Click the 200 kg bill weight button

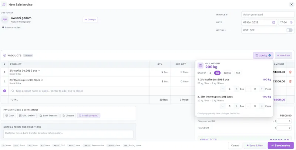coord(263,55)
